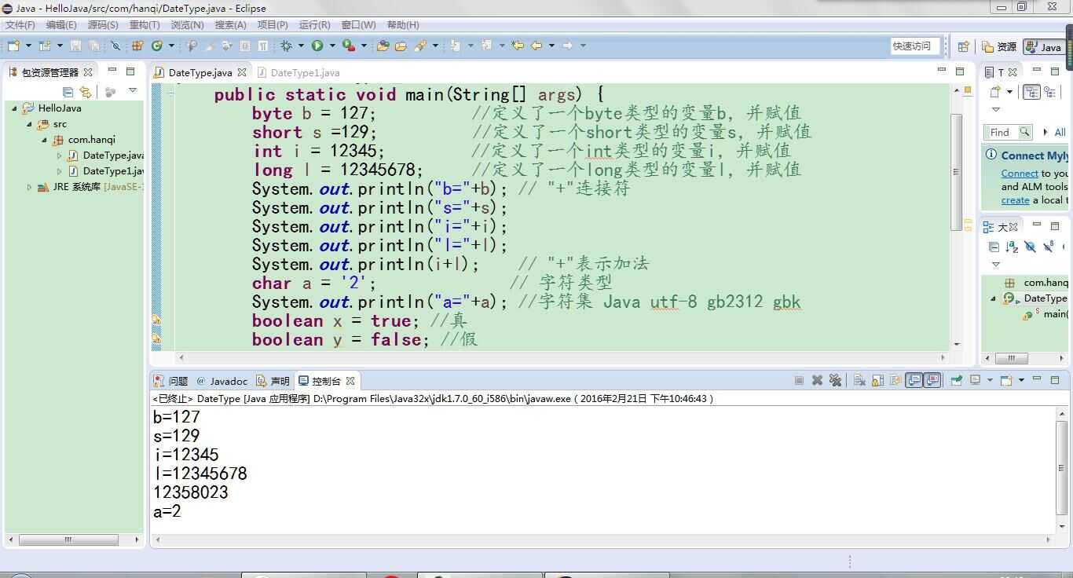Image resolution: width=1073 pixels, height=578 pixels.
Task: Open 重构(T) menu
Action: (x=145, y=25)
